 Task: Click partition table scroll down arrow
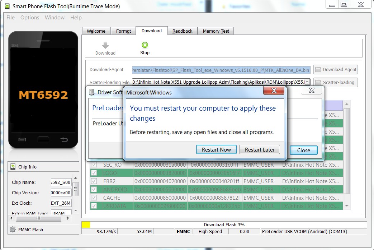point(347,206)
